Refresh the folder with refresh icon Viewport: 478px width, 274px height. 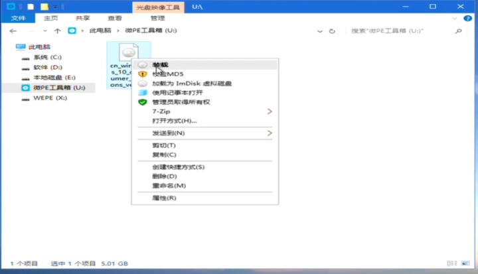332,31
